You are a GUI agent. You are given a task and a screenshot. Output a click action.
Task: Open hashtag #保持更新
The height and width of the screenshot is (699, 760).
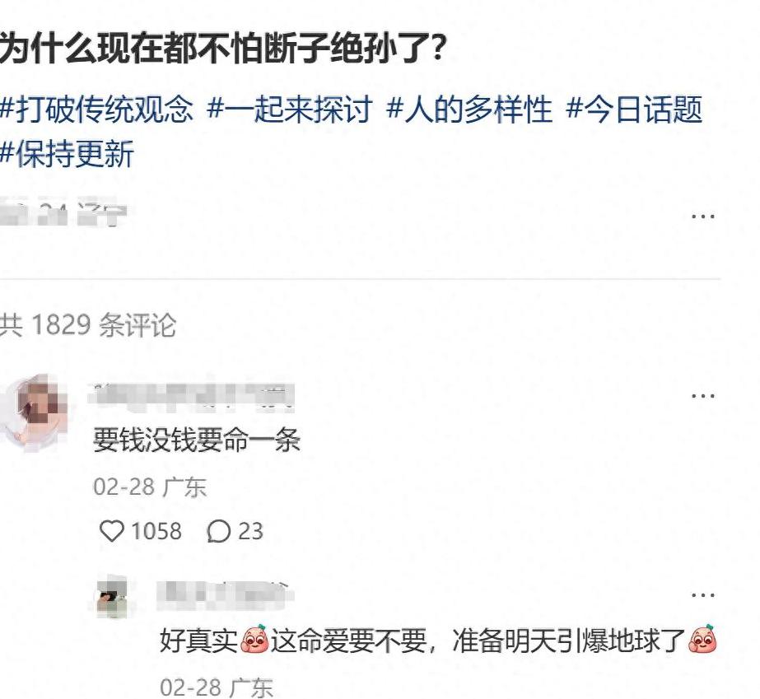tap(67, 153)
